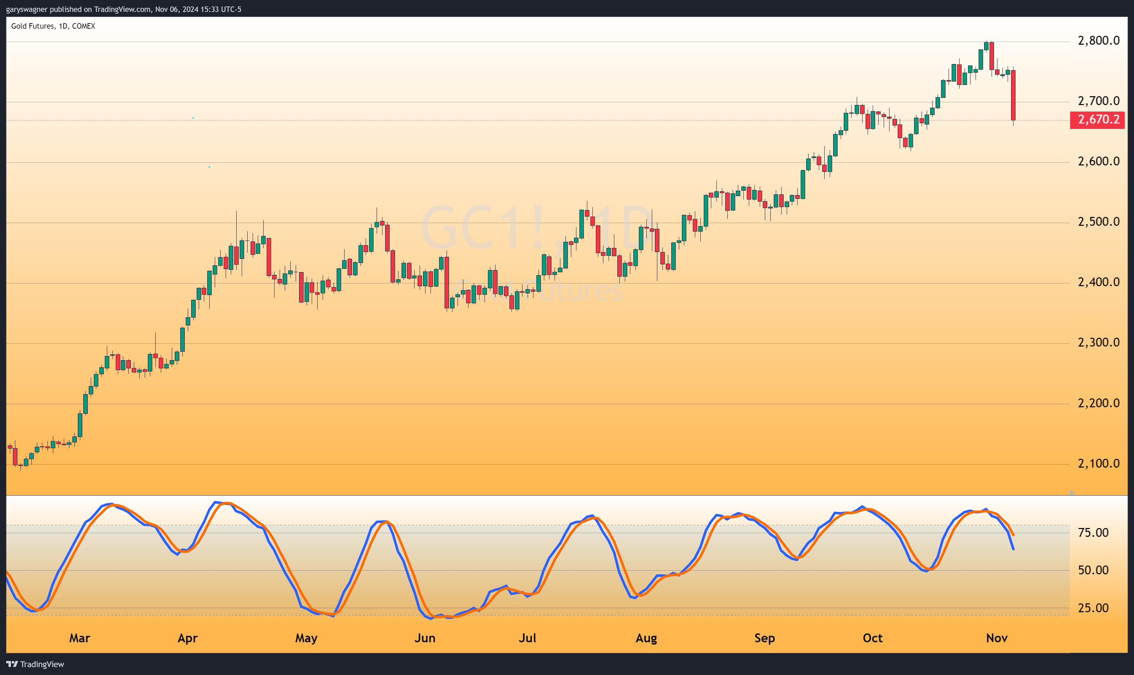Image resolution: width=1134 pixels, height=675 pixels.
Task: Click the 25.00 stochastic scale label
Action: coord(1093,608)
